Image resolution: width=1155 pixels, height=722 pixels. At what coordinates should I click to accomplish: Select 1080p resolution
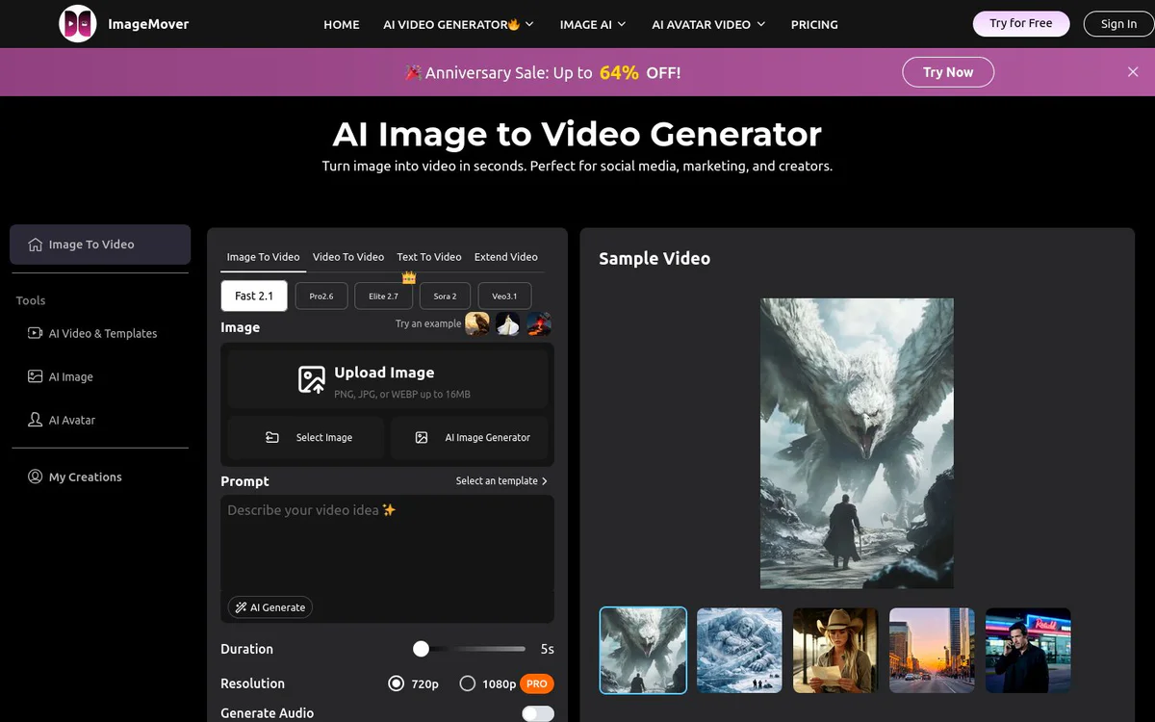coord(468,683)
